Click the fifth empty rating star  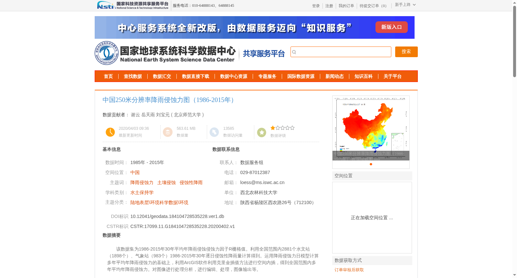tap(292, 128)
